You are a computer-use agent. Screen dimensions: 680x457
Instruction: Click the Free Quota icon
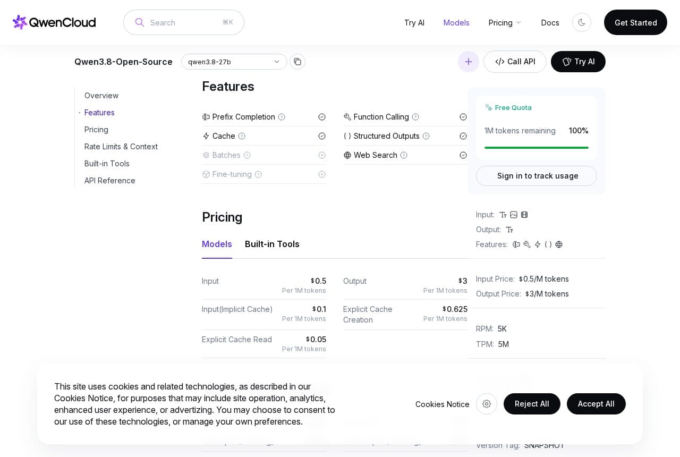click(x=488, y=107)
